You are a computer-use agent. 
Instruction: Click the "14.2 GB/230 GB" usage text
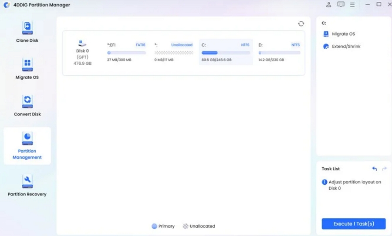pos(271,60)
